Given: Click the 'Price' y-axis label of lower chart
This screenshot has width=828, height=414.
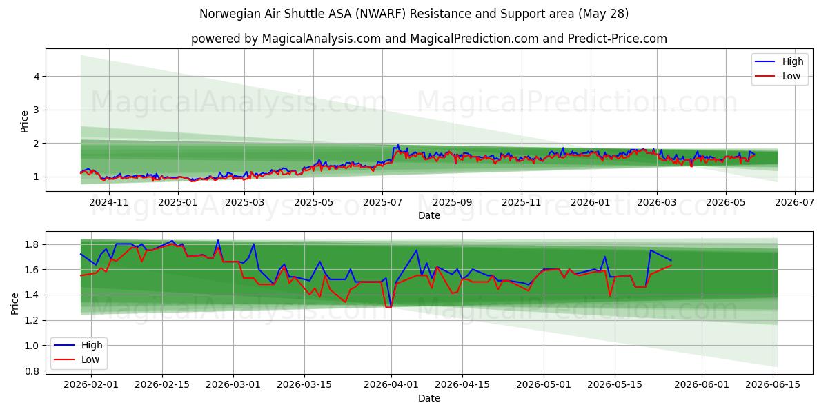Looking at the screenshot, I should [15, 303].
